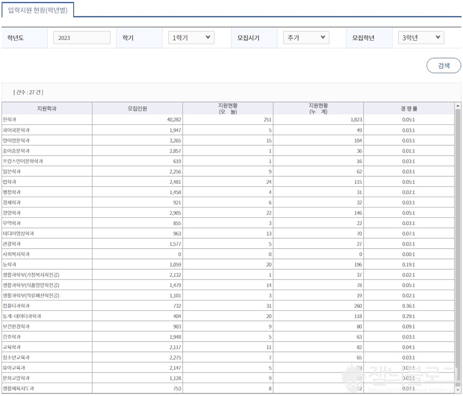Click the 지원현황(오늘) column header
463x396 pixels.
coord(228,108)
